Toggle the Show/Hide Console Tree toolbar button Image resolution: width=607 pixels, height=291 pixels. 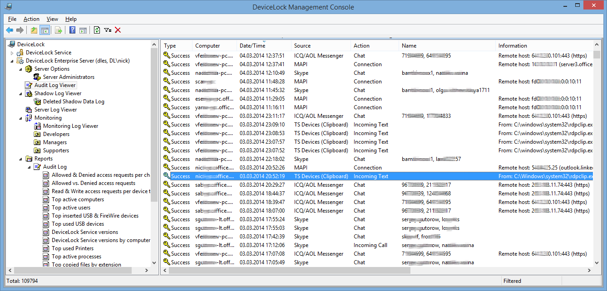pos(44,30)
